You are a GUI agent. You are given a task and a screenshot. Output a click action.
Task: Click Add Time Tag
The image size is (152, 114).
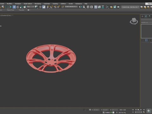click(x=122, y=112)
